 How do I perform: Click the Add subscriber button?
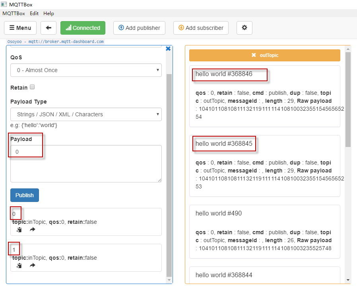pyautogui.click(x=201, y=28)
